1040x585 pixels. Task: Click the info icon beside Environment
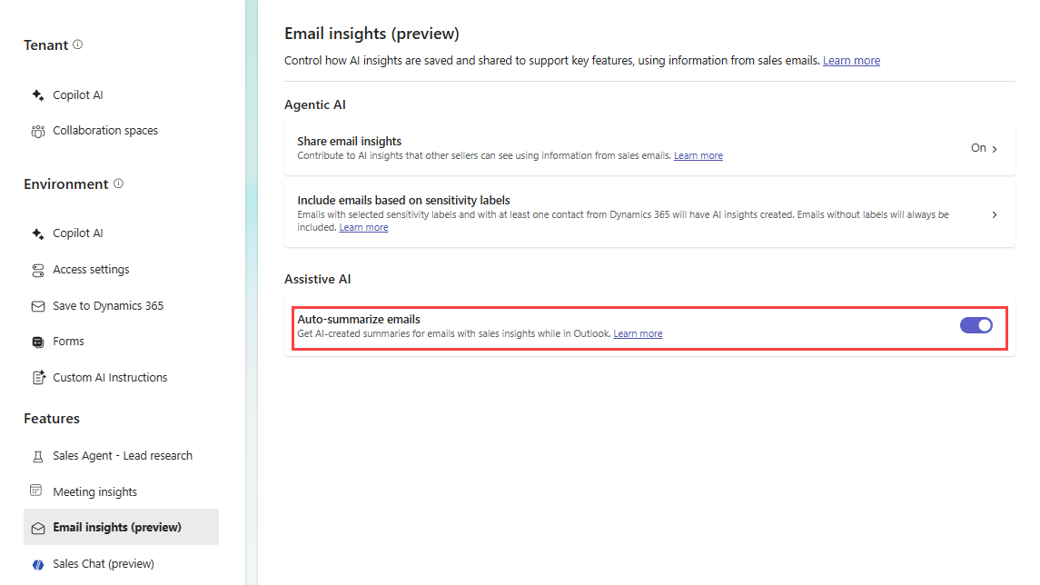click(x=118, y=183)
